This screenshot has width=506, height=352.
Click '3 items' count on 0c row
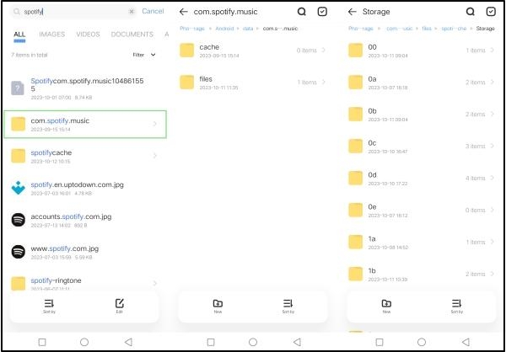(475, 147)
